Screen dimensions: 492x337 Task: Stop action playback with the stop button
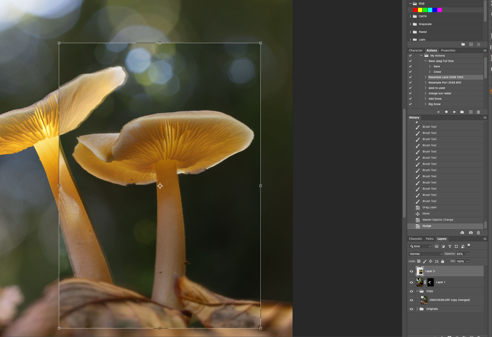pyautogui.click(x=438, y=112)
